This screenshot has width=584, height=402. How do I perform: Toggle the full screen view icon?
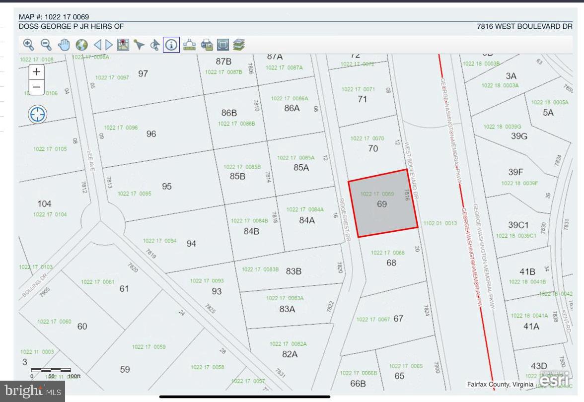[x=223, y=45]
